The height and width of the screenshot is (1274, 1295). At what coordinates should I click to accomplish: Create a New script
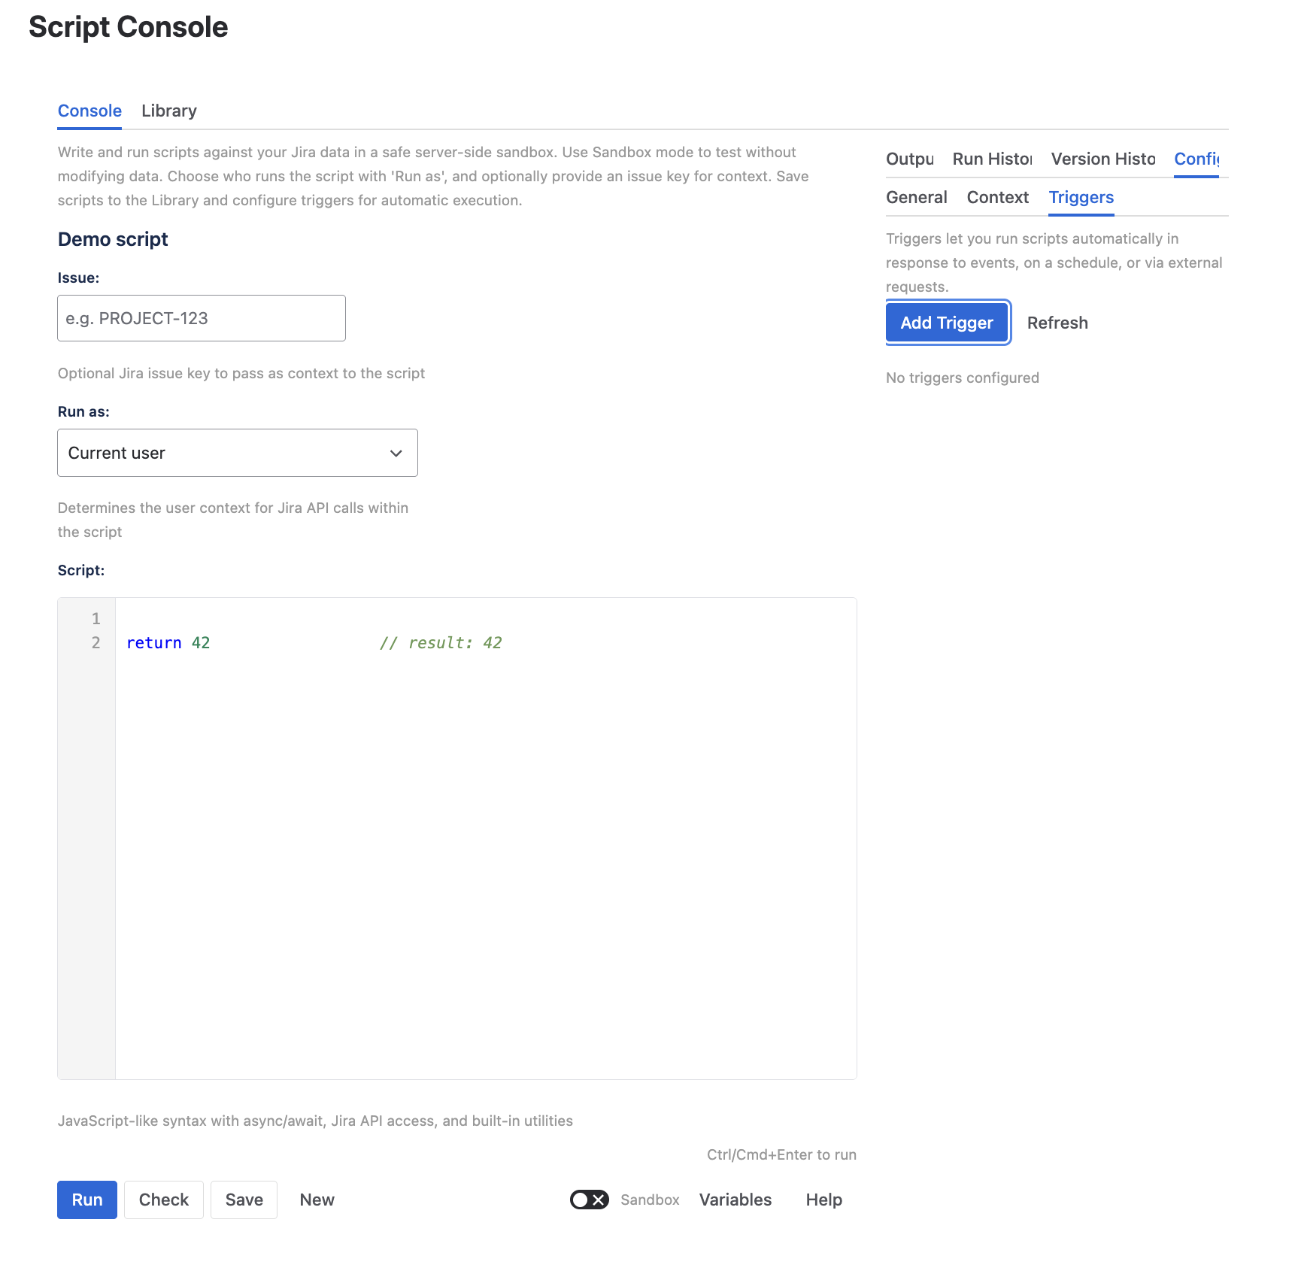point(317,1200)
